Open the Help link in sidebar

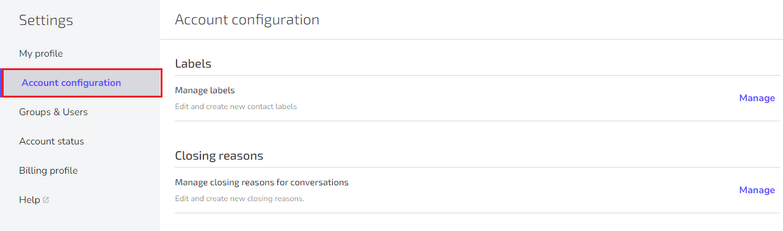[x=34, y=200]
